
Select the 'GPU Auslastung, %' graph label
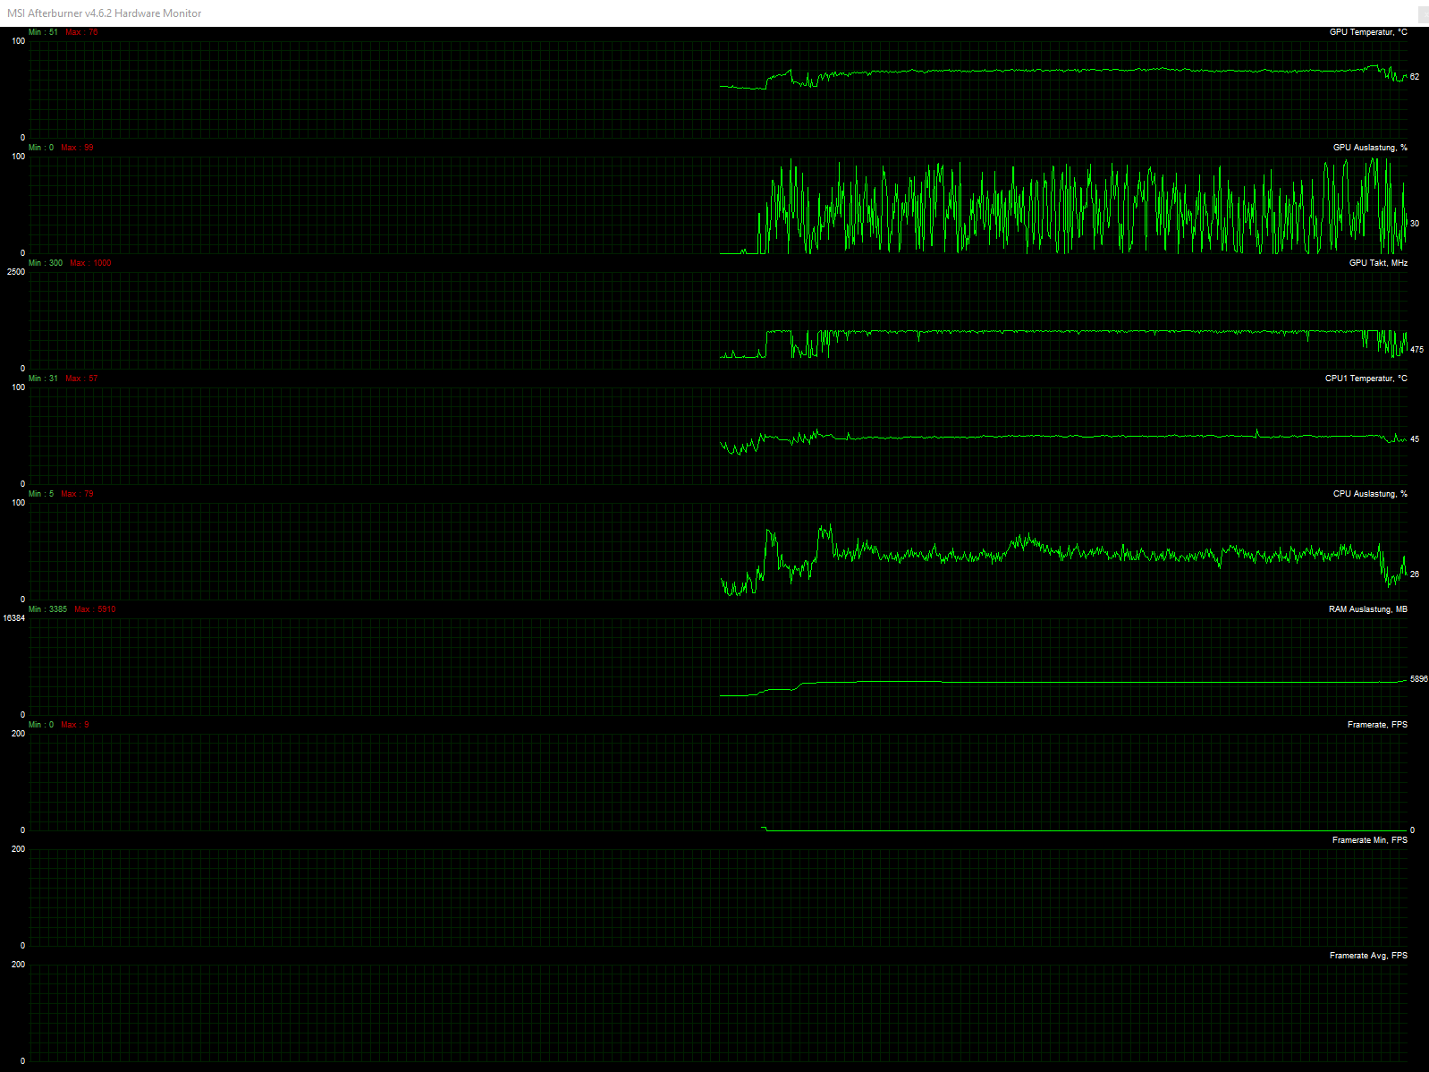[1370, 148]
